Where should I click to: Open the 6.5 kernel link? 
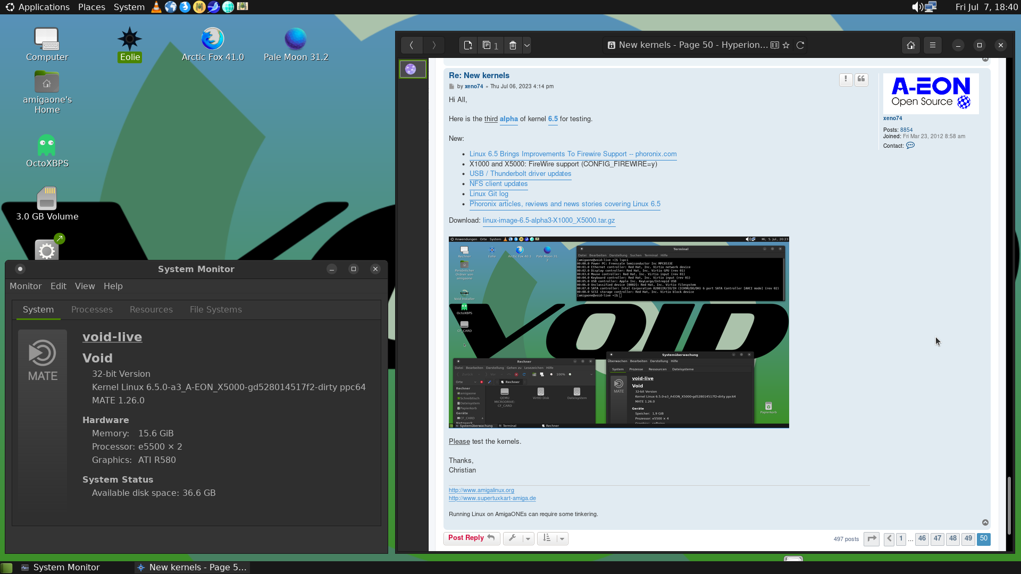(x=553, y=119)
